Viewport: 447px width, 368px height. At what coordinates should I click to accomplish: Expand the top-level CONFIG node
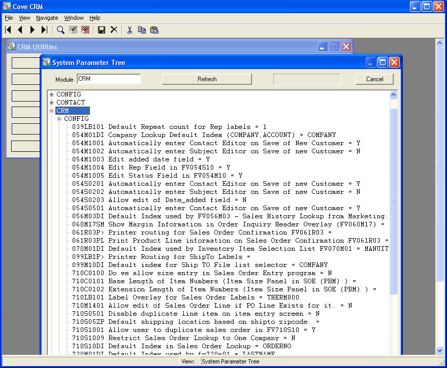click(x=52, y=94)
